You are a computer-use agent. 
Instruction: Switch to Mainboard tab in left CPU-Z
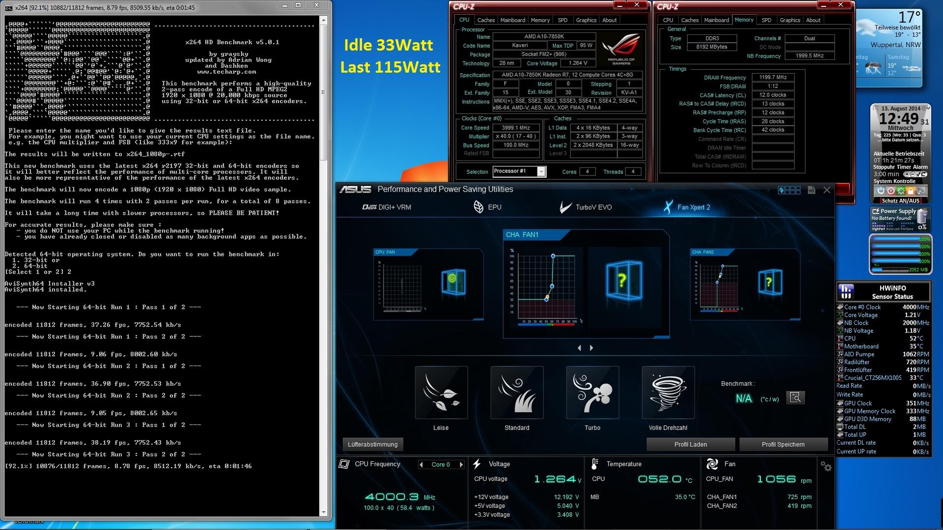tap(513, 20)
